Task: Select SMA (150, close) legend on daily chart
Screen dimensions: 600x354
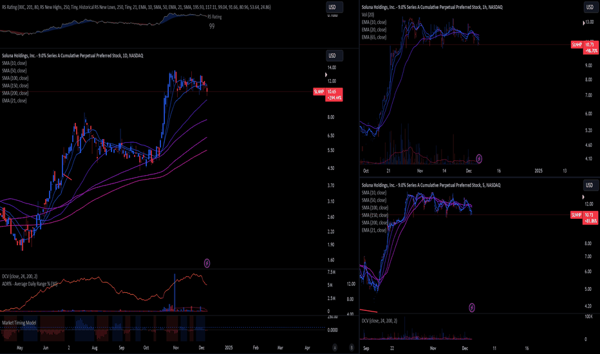Action: point(15,86)
